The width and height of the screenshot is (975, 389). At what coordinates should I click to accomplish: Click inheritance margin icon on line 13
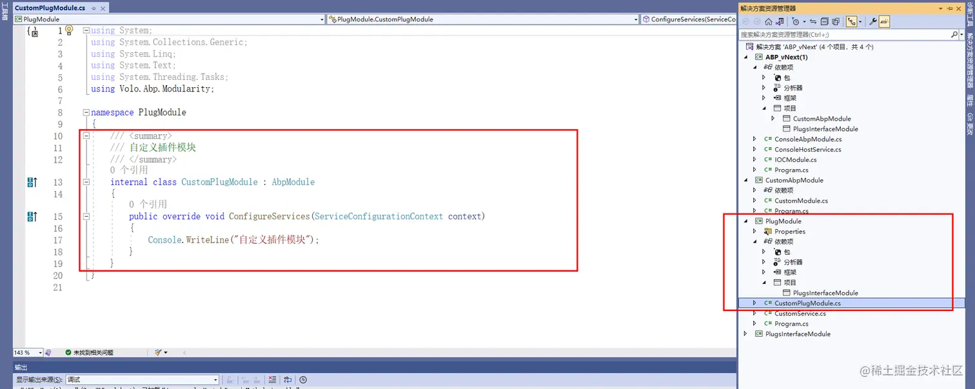tap(32, 183)
